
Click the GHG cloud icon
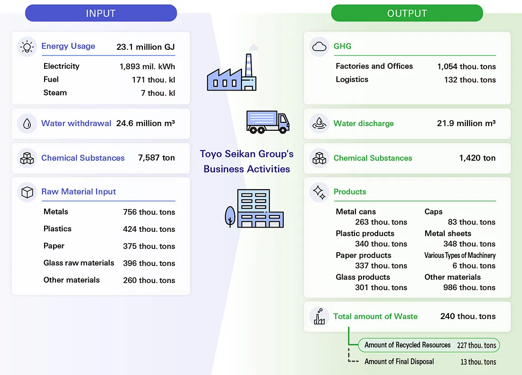click(x=319, y=46)
